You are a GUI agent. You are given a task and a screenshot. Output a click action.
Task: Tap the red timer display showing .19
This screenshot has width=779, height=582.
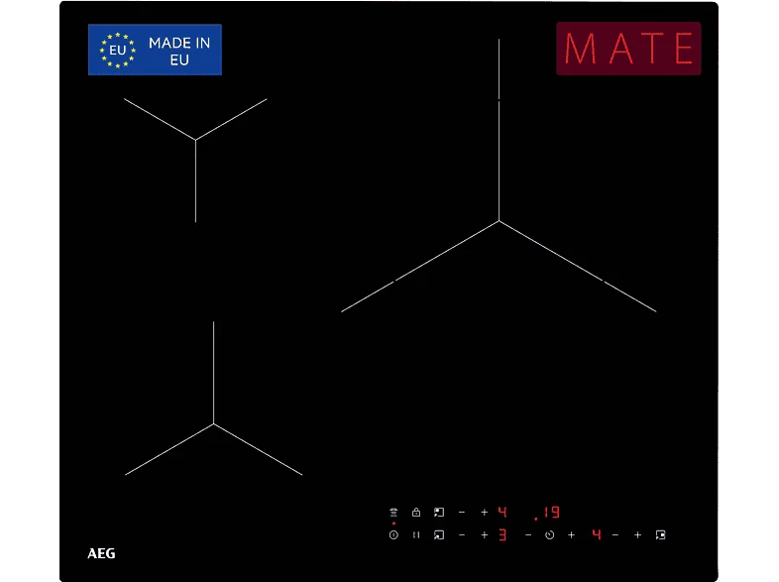(547, 513)
